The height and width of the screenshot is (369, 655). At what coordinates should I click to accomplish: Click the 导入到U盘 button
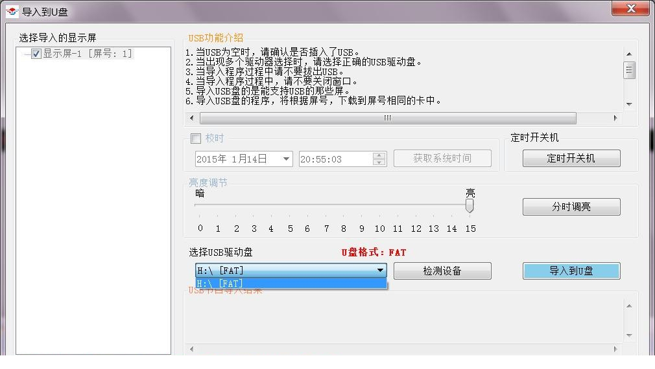click(x=571, y=271)
